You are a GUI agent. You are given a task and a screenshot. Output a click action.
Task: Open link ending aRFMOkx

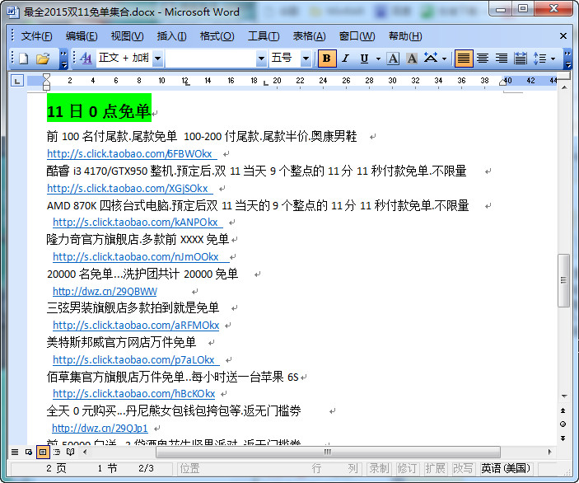point(136,326)
